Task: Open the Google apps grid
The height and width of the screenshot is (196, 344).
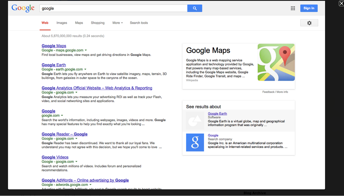Action: (x=293, y=8)
